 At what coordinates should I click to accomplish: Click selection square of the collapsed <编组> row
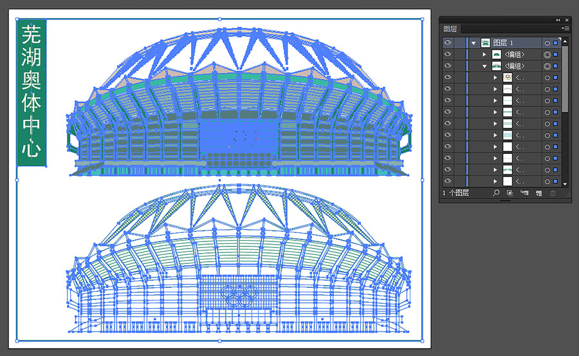(555, 55)
